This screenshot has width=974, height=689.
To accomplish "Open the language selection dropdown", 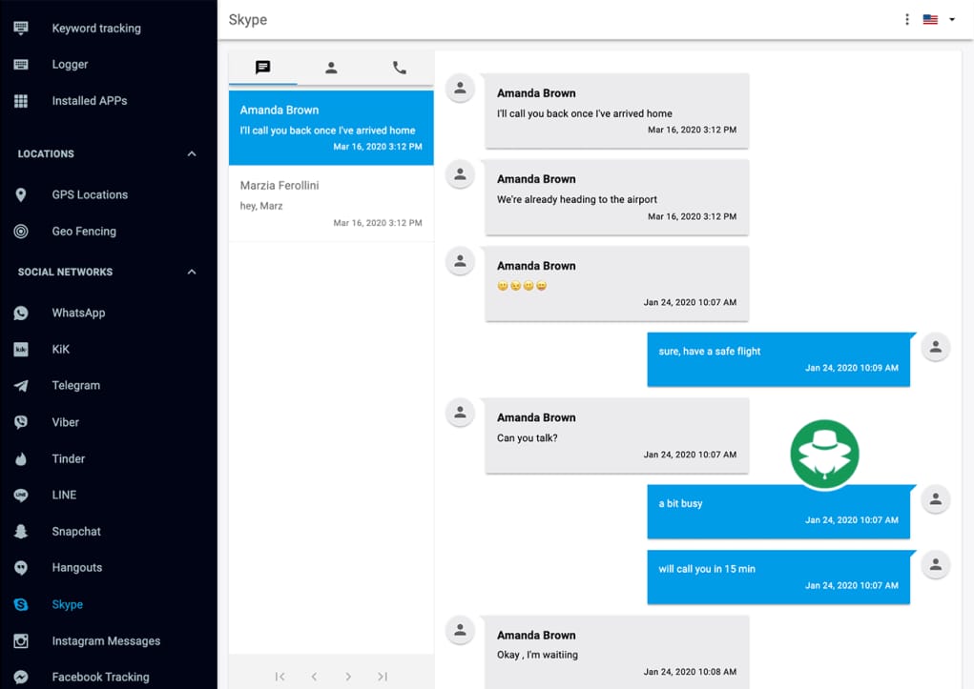I will 937,19.
